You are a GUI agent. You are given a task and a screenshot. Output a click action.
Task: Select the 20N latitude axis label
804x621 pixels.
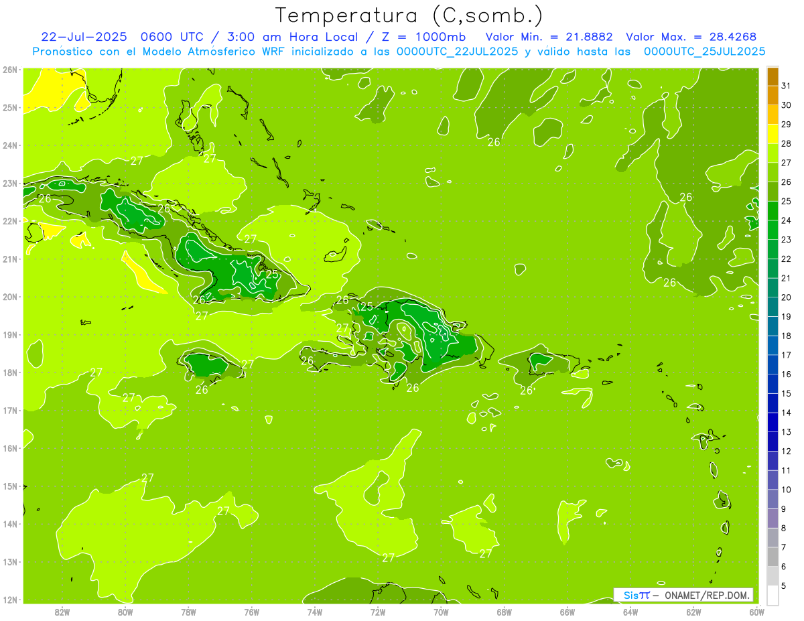point(10,297)
